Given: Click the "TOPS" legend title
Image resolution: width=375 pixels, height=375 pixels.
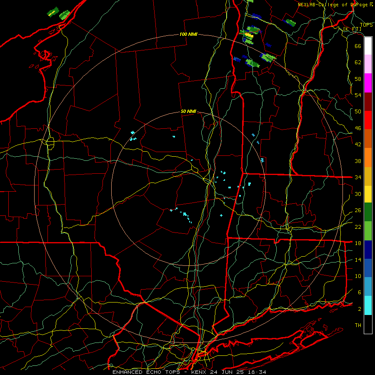Looking at the screenshot, I should coord(366,25).
